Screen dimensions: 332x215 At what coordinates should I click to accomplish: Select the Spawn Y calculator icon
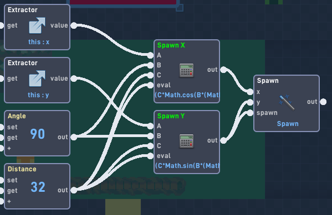tap(186, 141)
